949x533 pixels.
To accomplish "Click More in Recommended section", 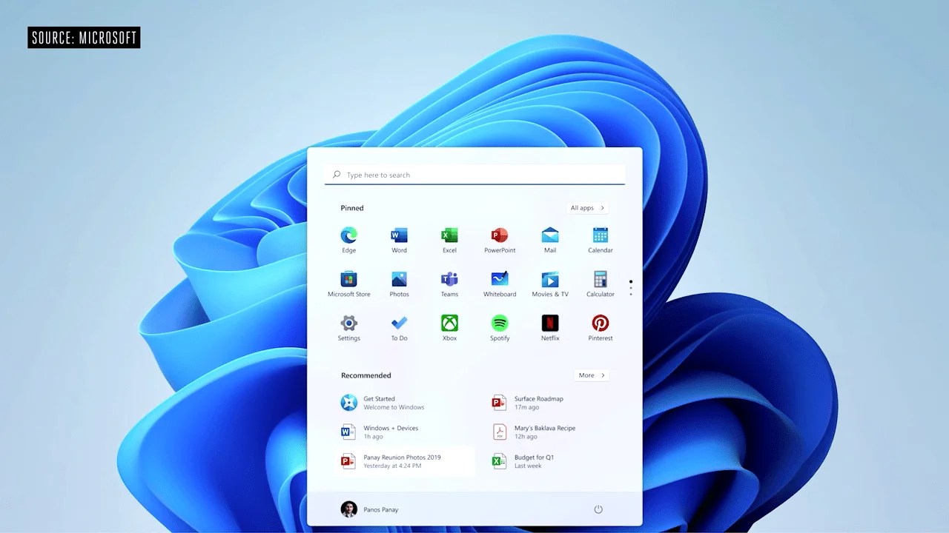I will coord(591,375).
